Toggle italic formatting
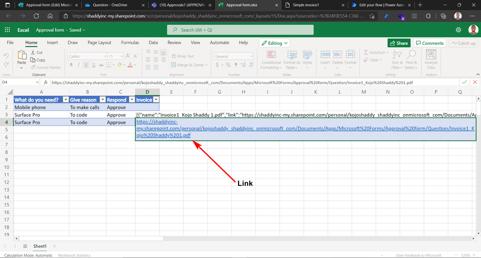 79,64
